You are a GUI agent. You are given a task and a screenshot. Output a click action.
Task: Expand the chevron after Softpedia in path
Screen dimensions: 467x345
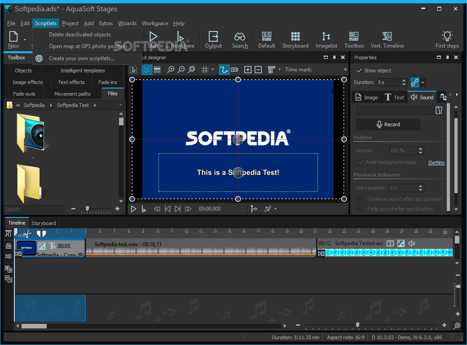(x=51, y=105)
